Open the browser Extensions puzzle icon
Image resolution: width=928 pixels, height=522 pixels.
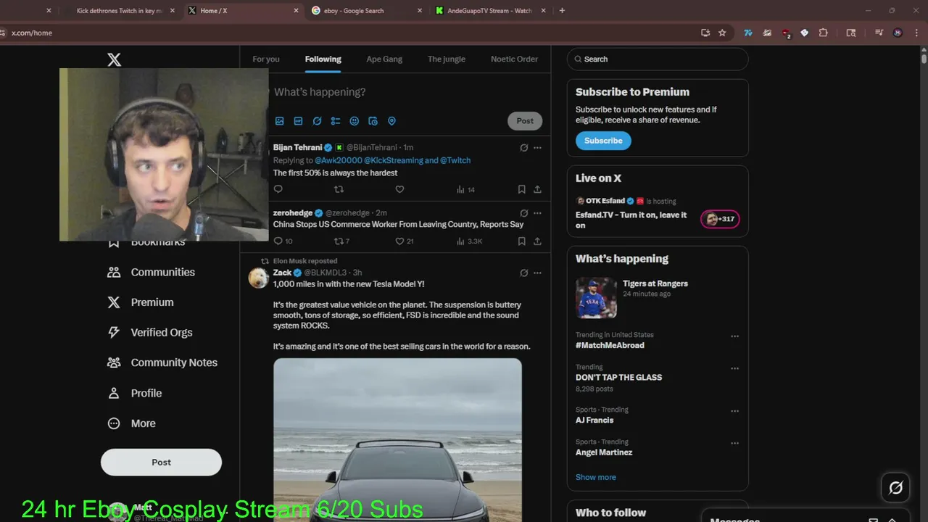click(824, 33)
